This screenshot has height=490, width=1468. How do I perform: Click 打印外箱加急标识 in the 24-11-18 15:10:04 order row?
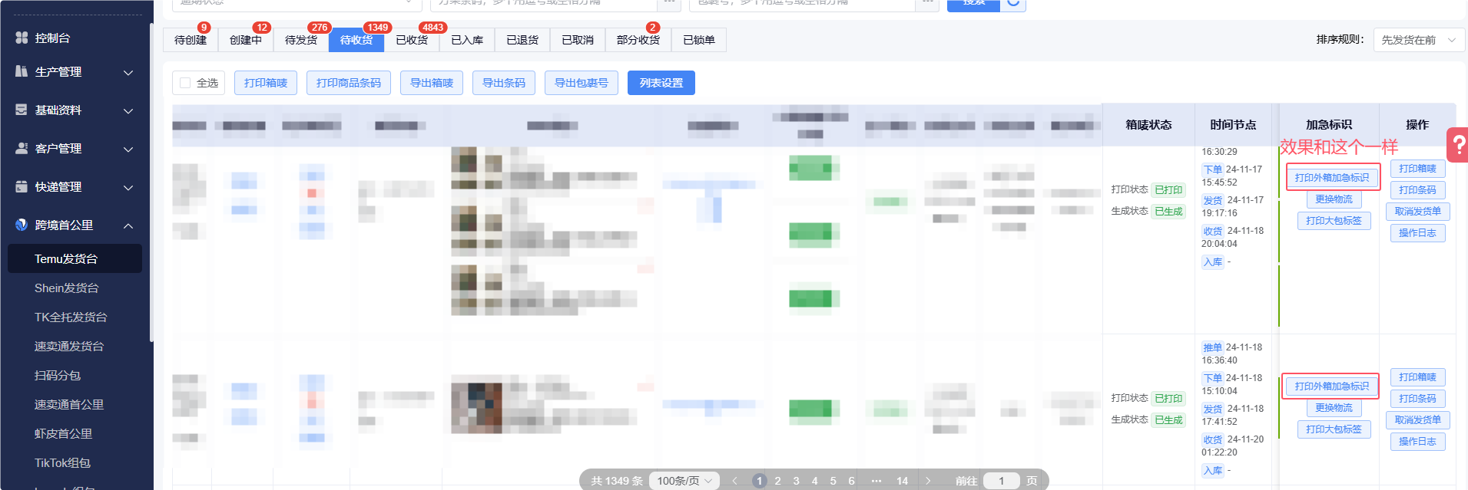click(1332, 386)
